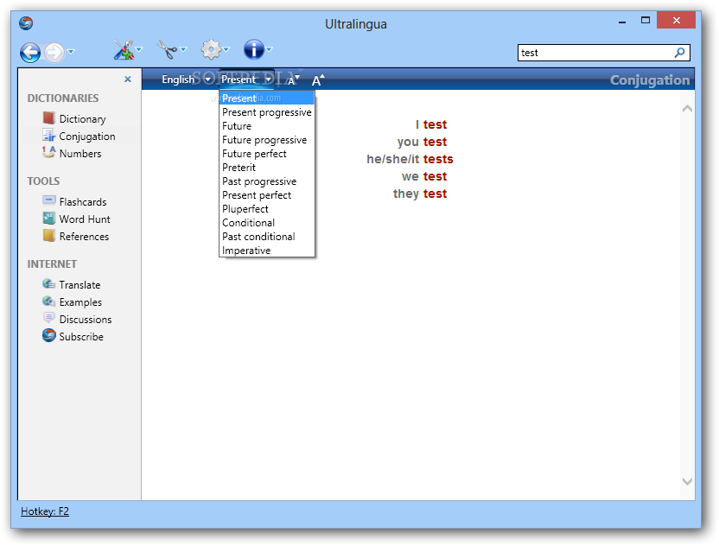Select Conjugation in the sidebar
The height and width of the screenshot is (546, 719).
pos(87,136)
